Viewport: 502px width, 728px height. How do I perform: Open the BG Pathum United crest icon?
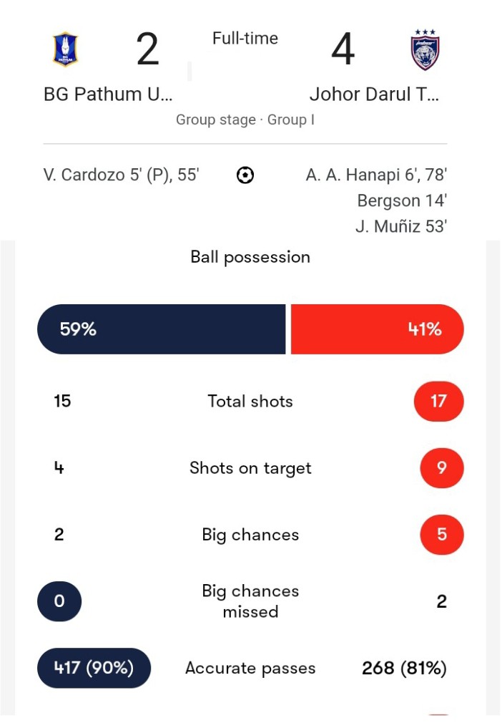(65, 49)
